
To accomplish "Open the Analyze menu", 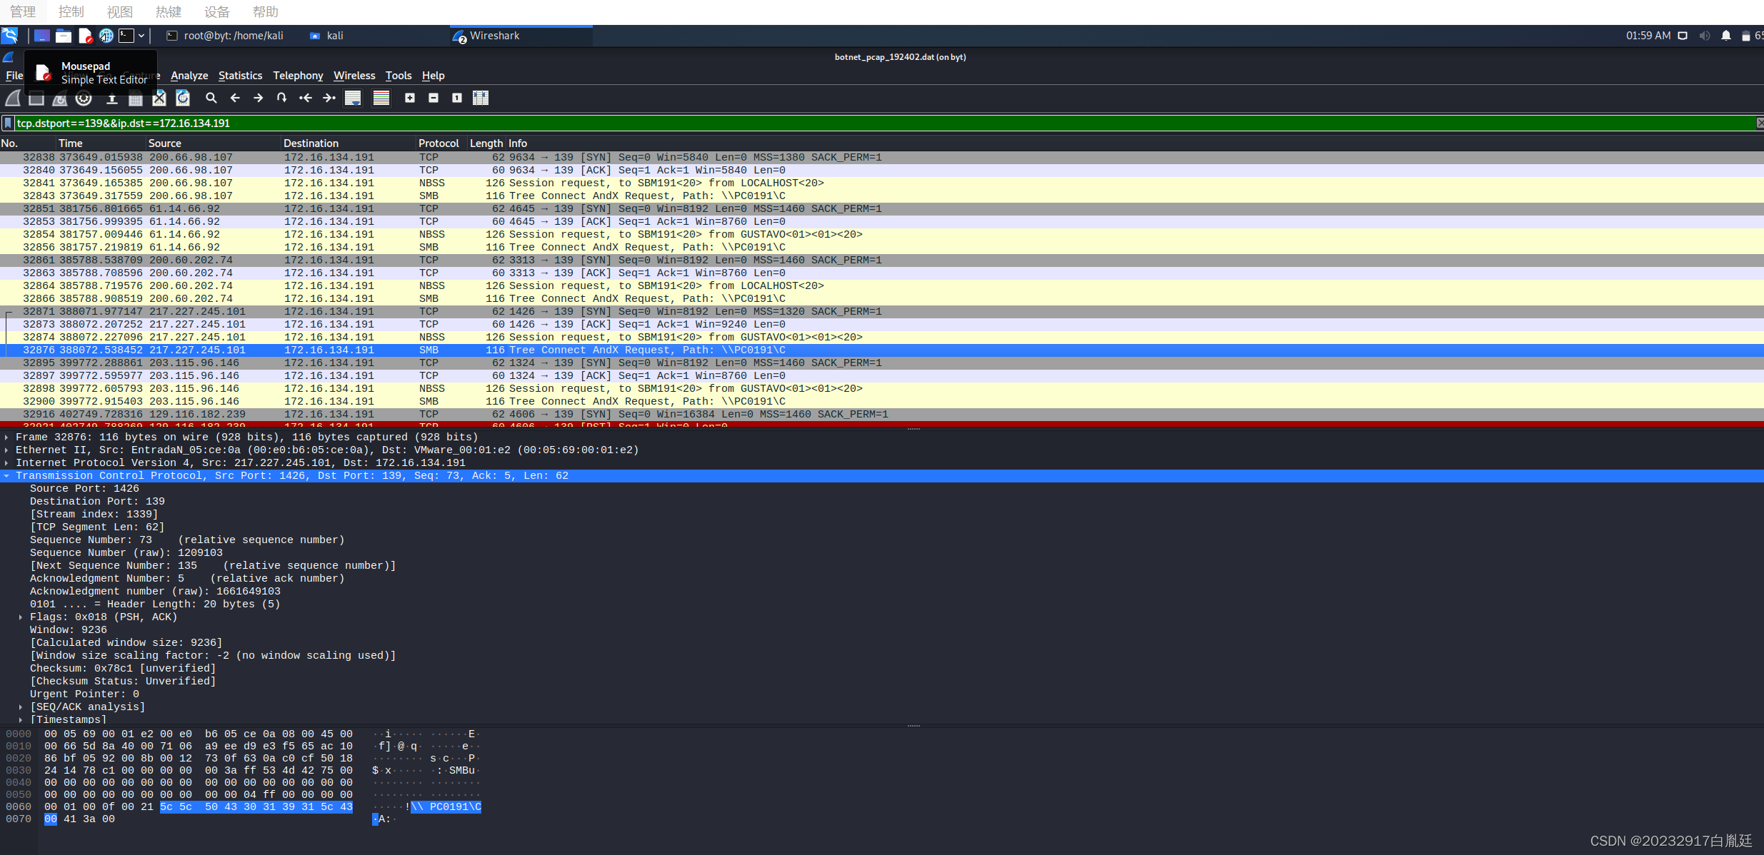I will point(189,76).
